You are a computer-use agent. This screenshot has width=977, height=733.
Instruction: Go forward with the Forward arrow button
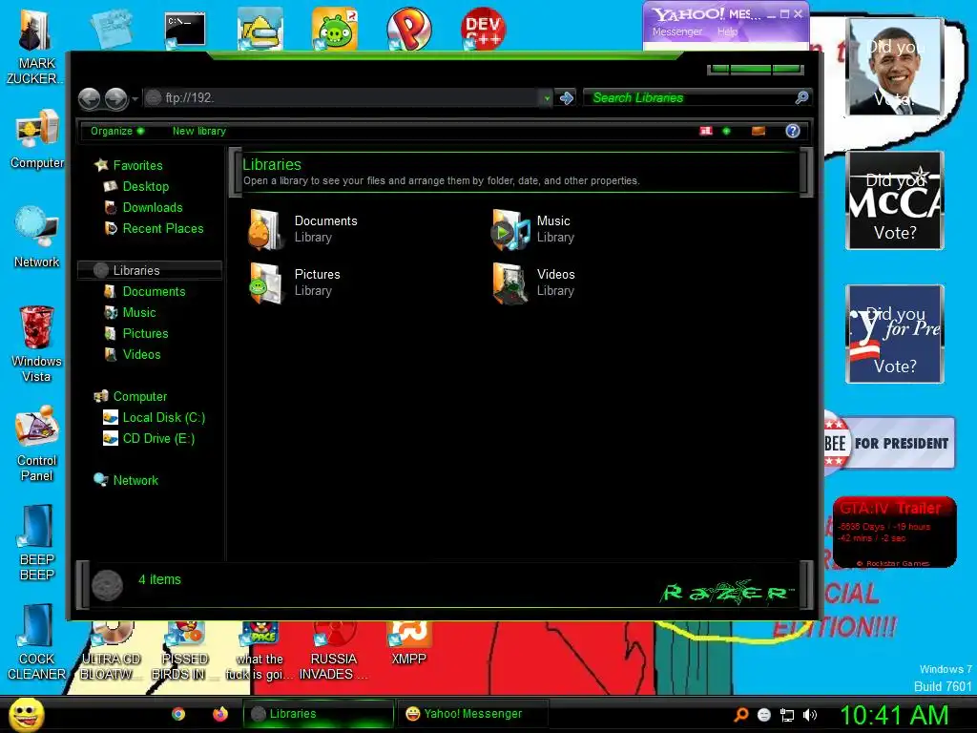point(115,98)
